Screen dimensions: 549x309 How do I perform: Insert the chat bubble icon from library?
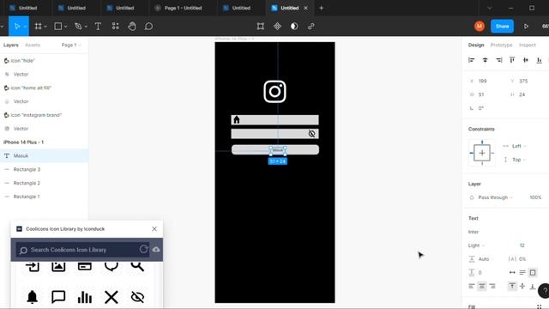(58, 297)
